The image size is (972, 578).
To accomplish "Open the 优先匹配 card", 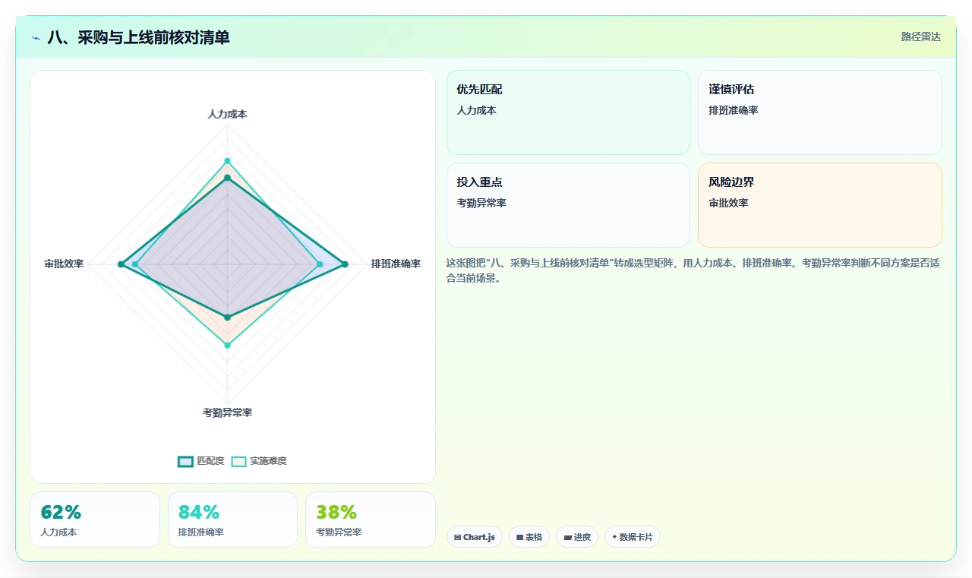I will pyautogui.click(x=568, y=112).
